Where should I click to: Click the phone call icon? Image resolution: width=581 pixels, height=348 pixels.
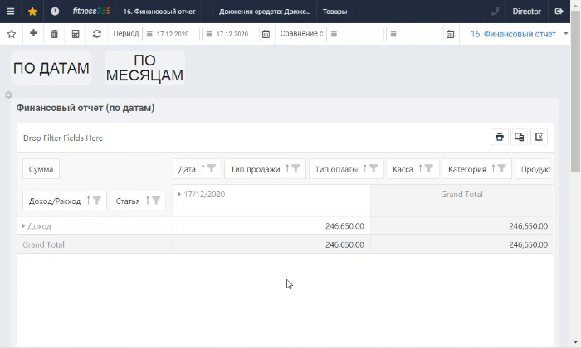(495, 12)
